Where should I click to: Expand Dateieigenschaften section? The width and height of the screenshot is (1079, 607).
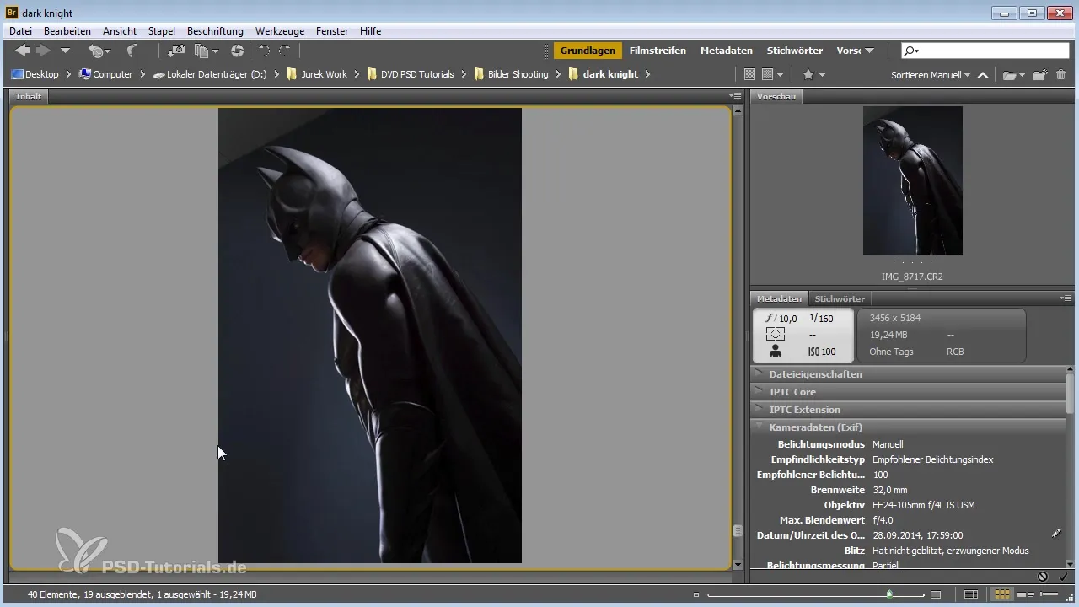click(909, 374)
